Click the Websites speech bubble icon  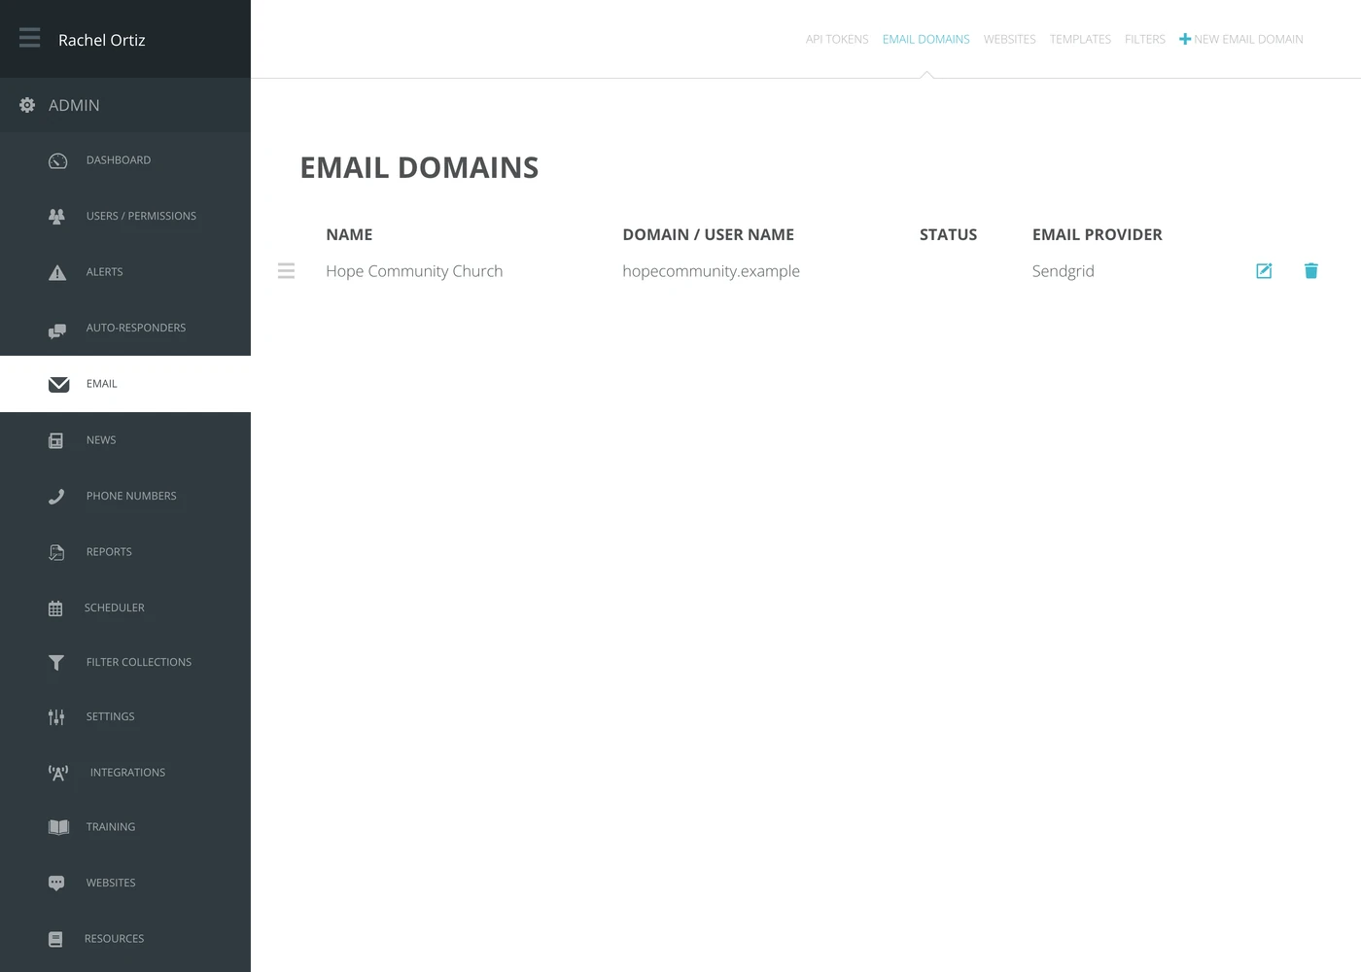[56, 883]
